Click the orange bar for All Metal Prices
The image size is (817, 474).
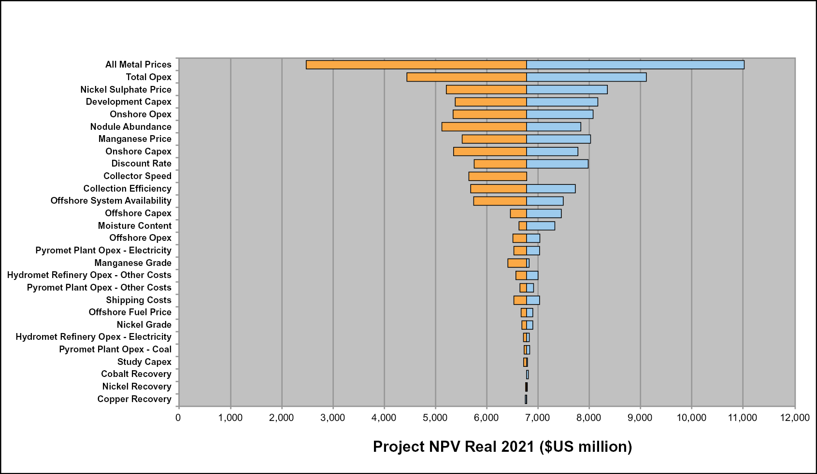[x=416, y=65]
